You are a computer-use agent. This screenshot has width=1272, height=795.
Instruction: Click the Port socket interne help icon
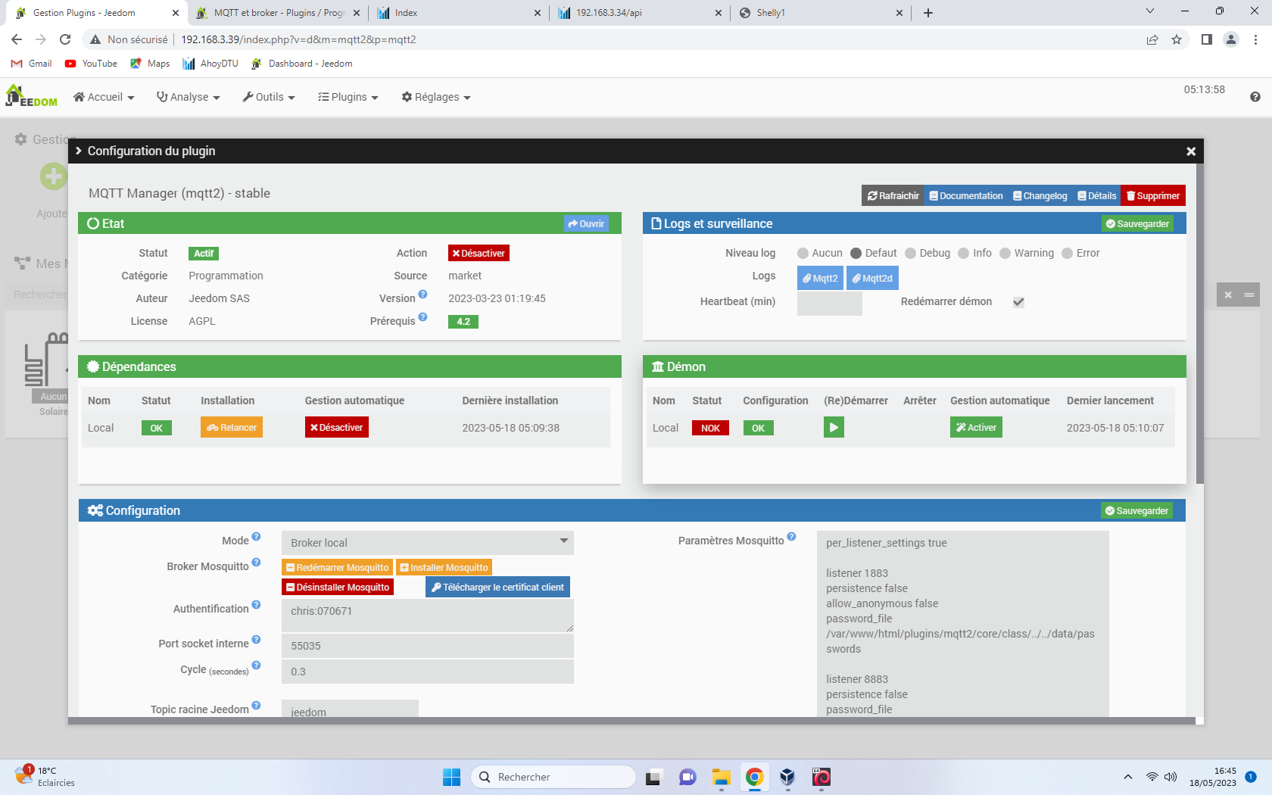click(256, 640)
